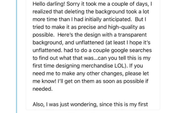Click the word 'needed.' on the last paragraph line
170x113 pixels.
pos(42,89)
